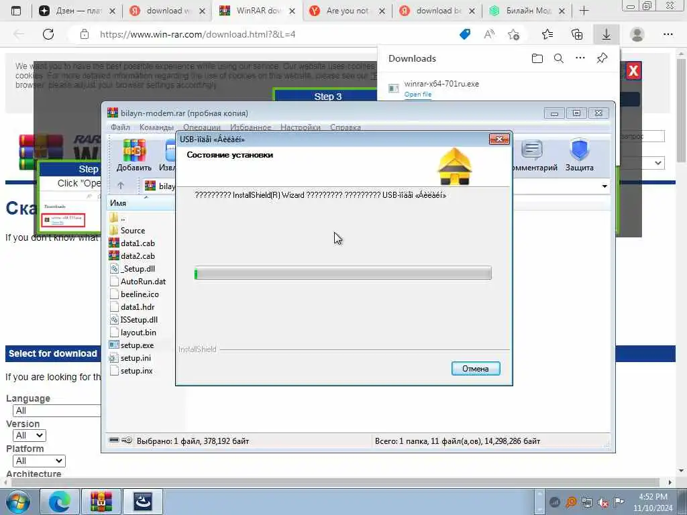Select AutoRun.dat file
The width and height of the screenshot is (687, 515).
click(x=143, y=281)
